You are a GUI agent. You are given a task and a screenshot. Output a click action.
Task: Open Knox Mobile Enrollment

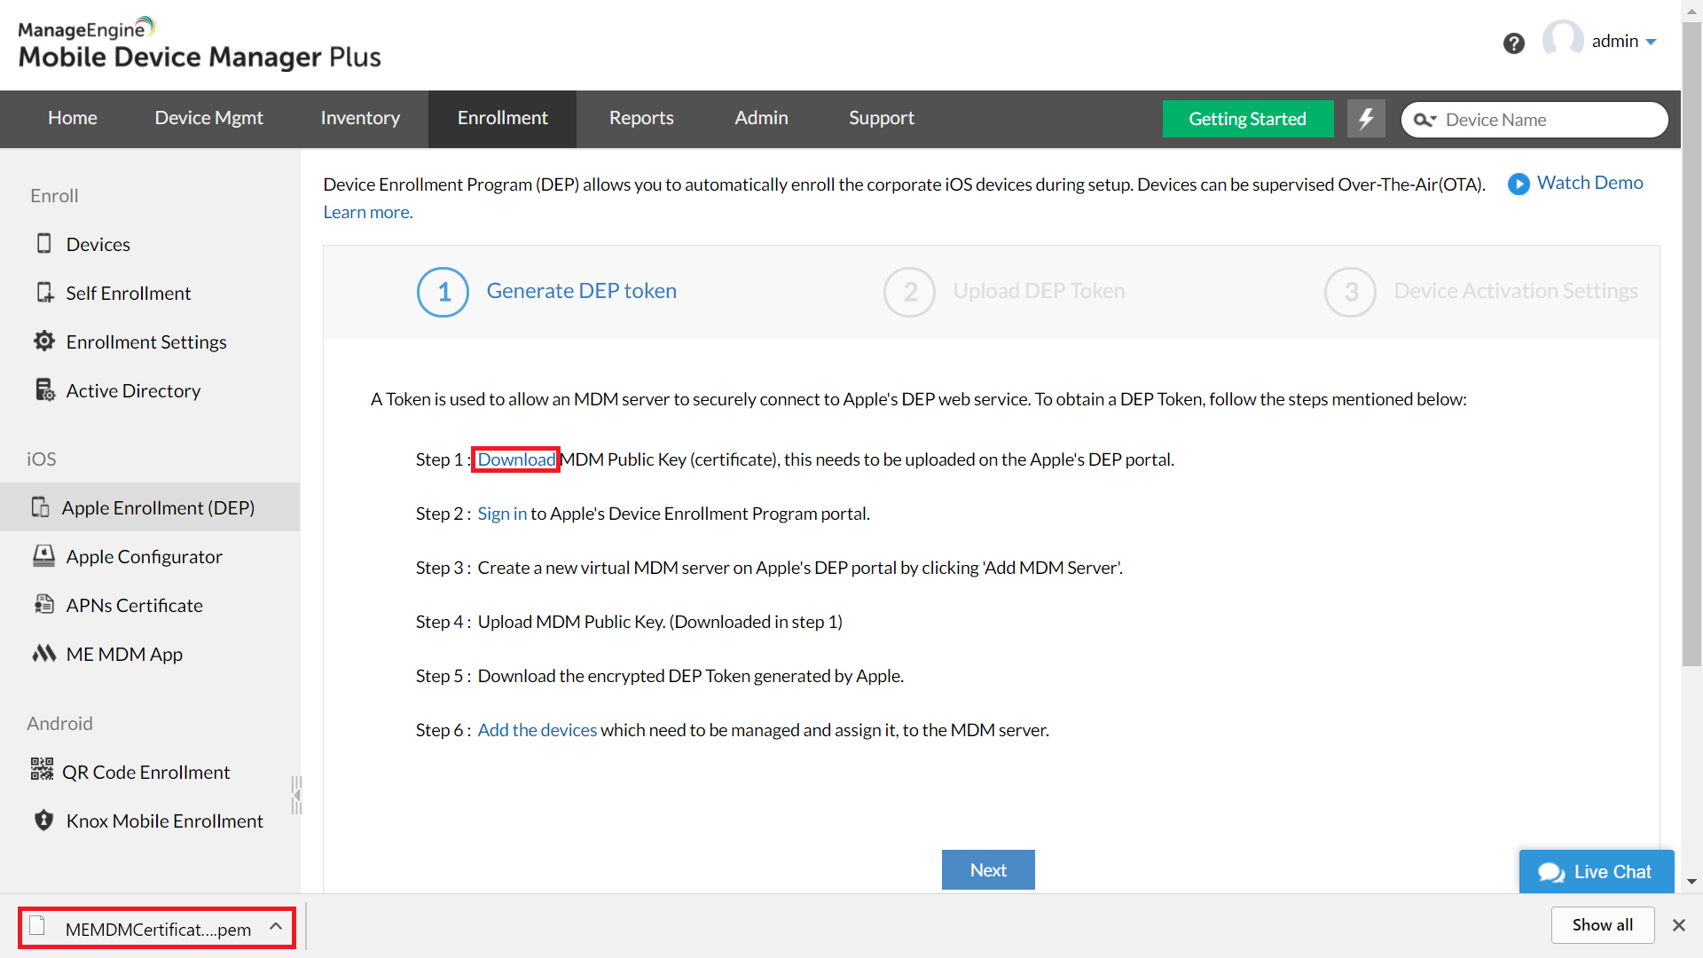[164, 821]
